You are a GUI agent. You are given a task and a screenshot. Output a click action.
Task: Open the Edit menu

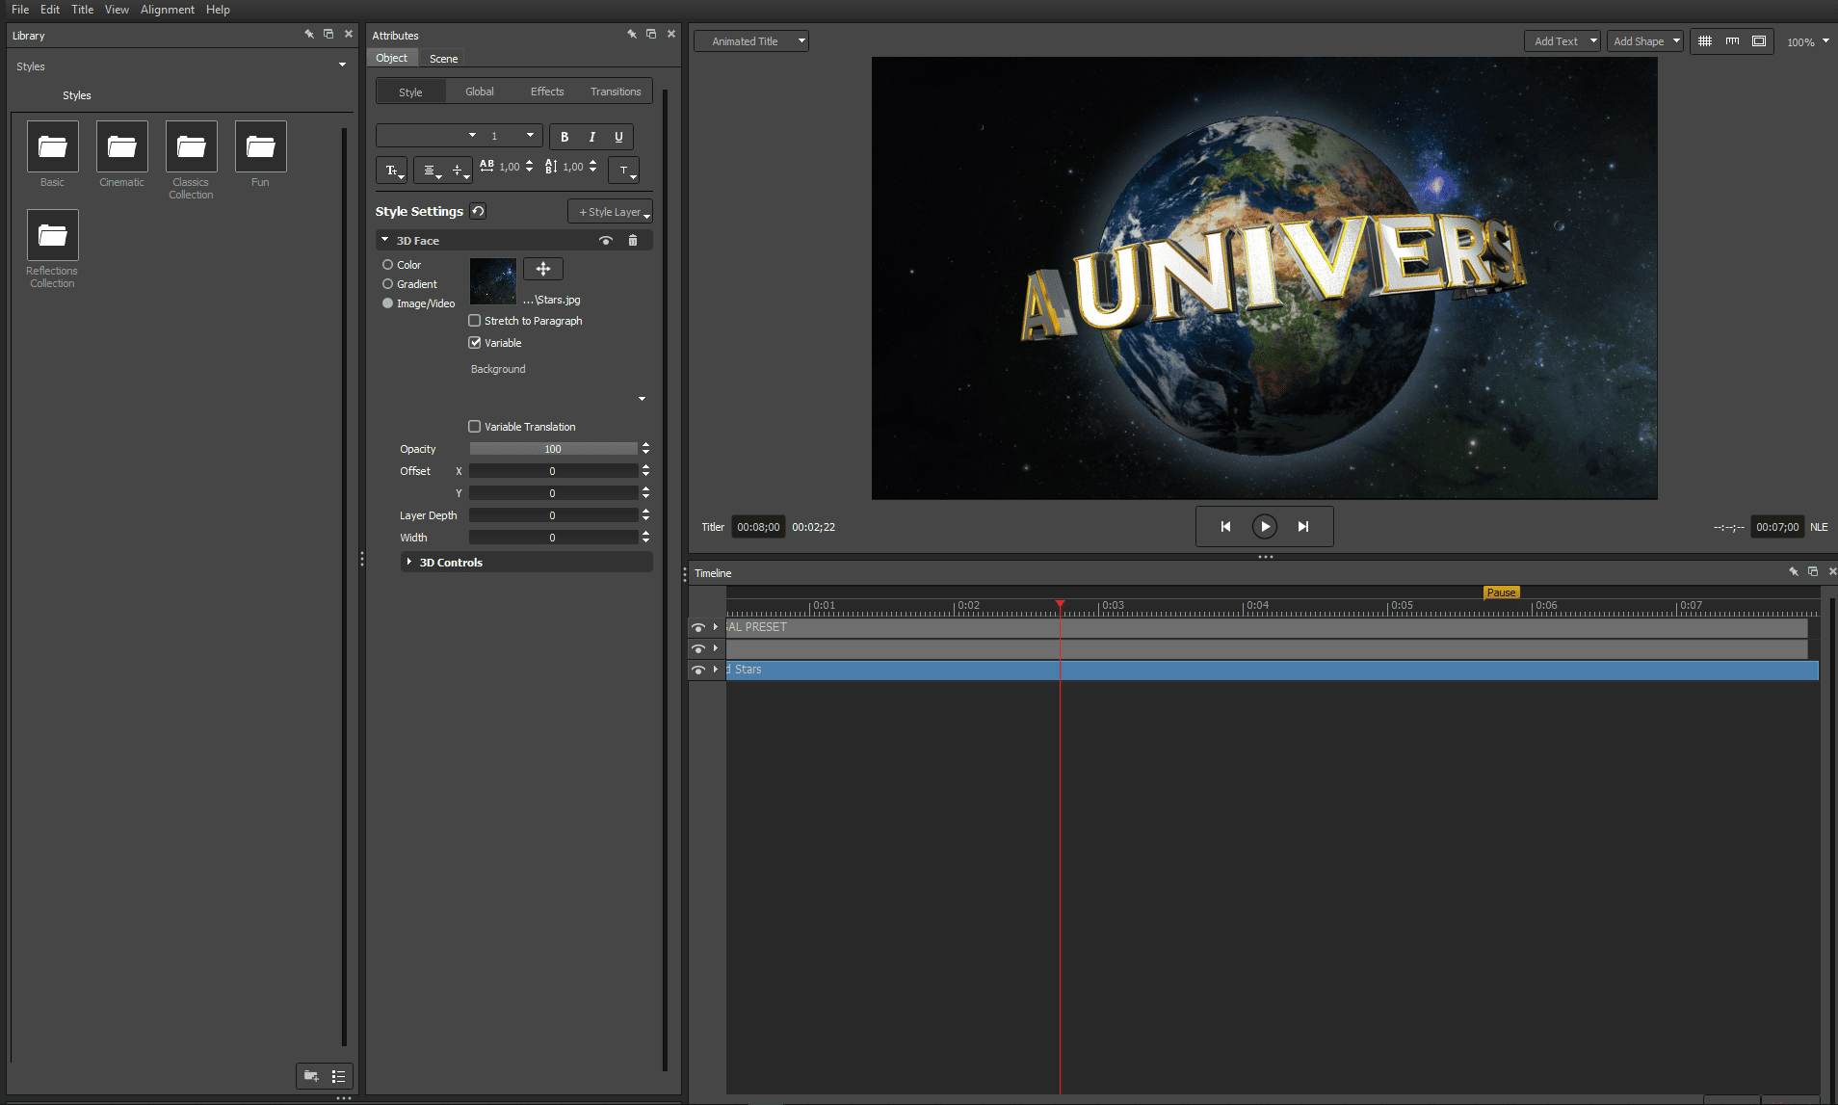(50, 10)
